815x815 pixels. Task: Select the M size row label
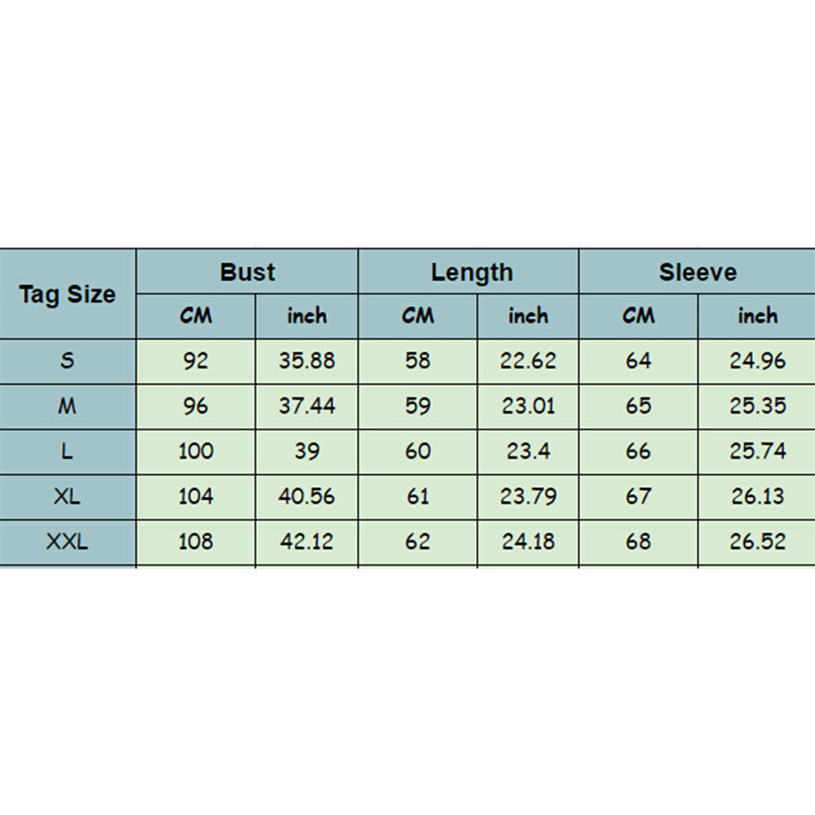tap(68, 406)
